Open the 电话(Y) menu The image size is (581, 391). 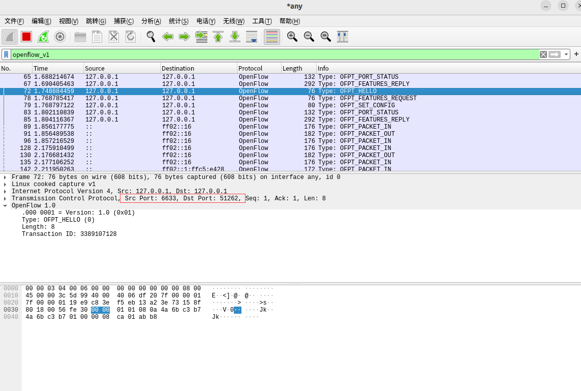[206, 21]
